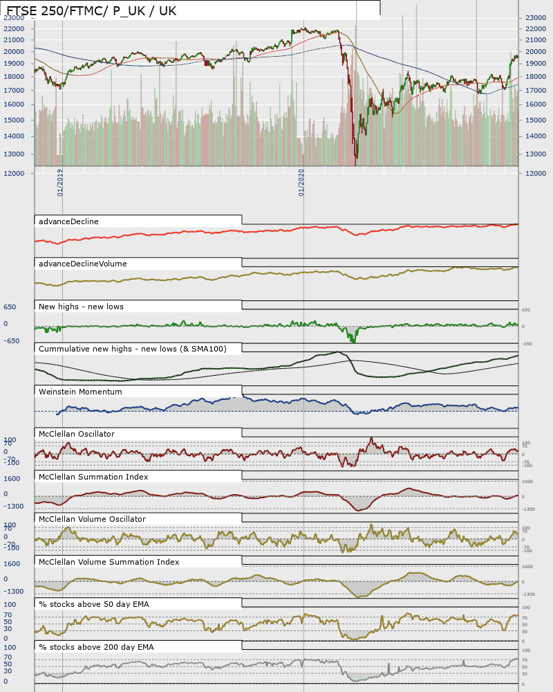Click left 100 label of 200 day EMA panel
The width and height of the screenshot is (553, 692).
10,648
